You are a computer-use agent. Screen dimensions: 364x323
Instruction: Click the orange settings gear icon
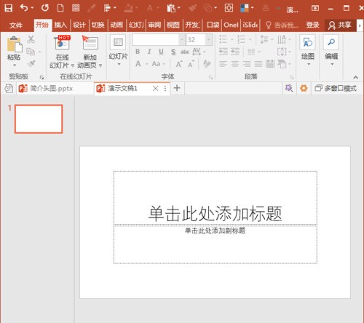click(x=304, y=88)
